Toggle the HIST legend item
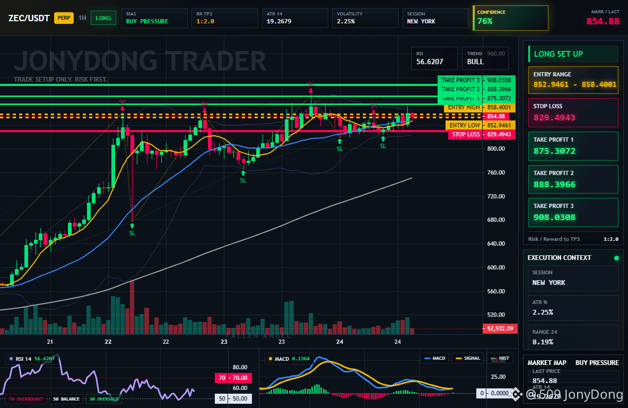 (x=500, y=358)
